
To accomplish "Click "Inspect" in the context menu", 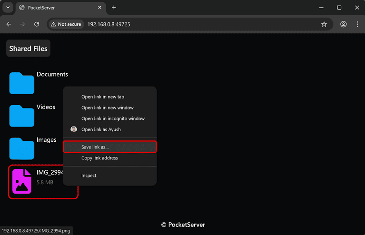I will click(89, 176).
